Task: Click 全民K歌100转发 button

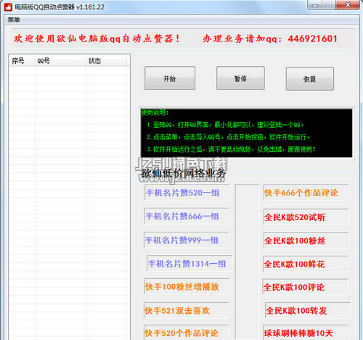Action: click(308, 310)
